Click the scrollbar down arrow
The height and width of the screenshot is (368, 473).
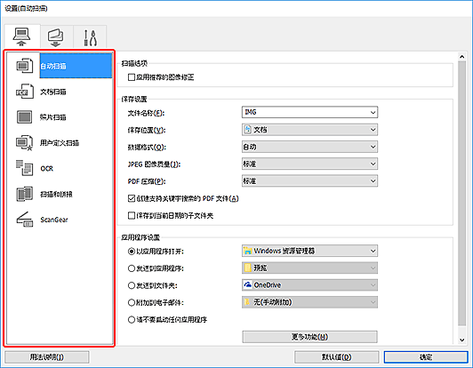pyautogui.click(x=461, y=340)
